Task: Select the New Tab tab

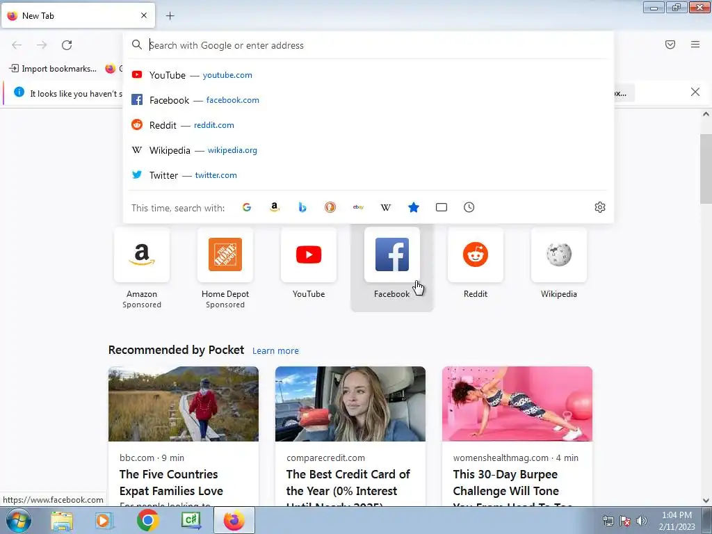Action: [x=78, y=15]
